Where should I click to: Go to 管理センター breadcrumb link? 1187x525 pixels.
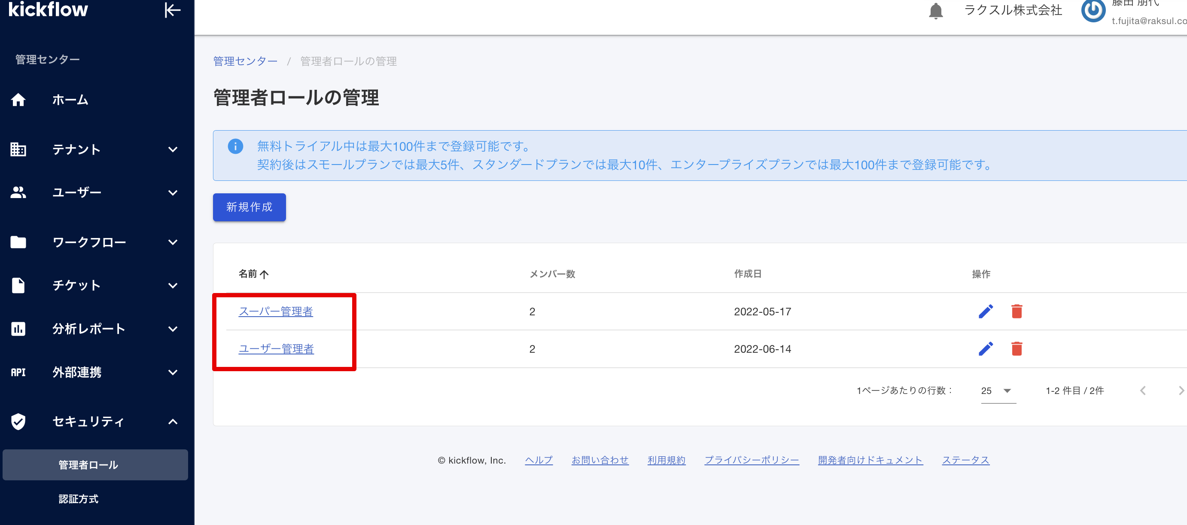pyautogui.click(x=245, y=61)
